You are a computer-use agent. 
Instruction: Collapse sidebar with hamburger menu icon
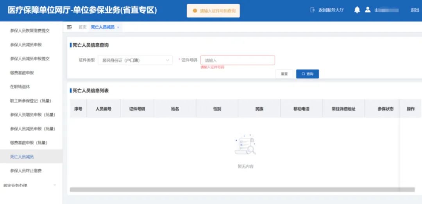70,27
